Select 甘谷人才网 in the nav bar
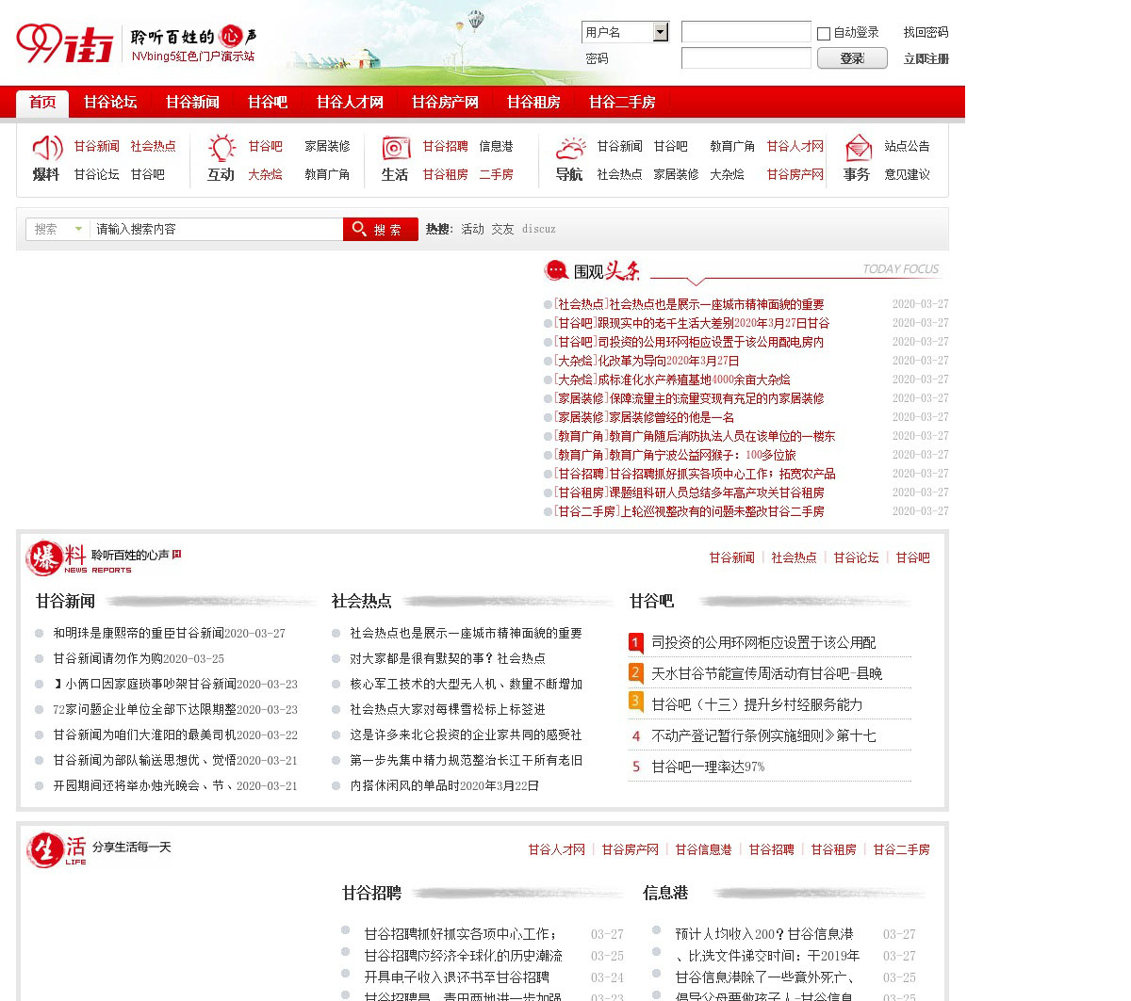 350,102
